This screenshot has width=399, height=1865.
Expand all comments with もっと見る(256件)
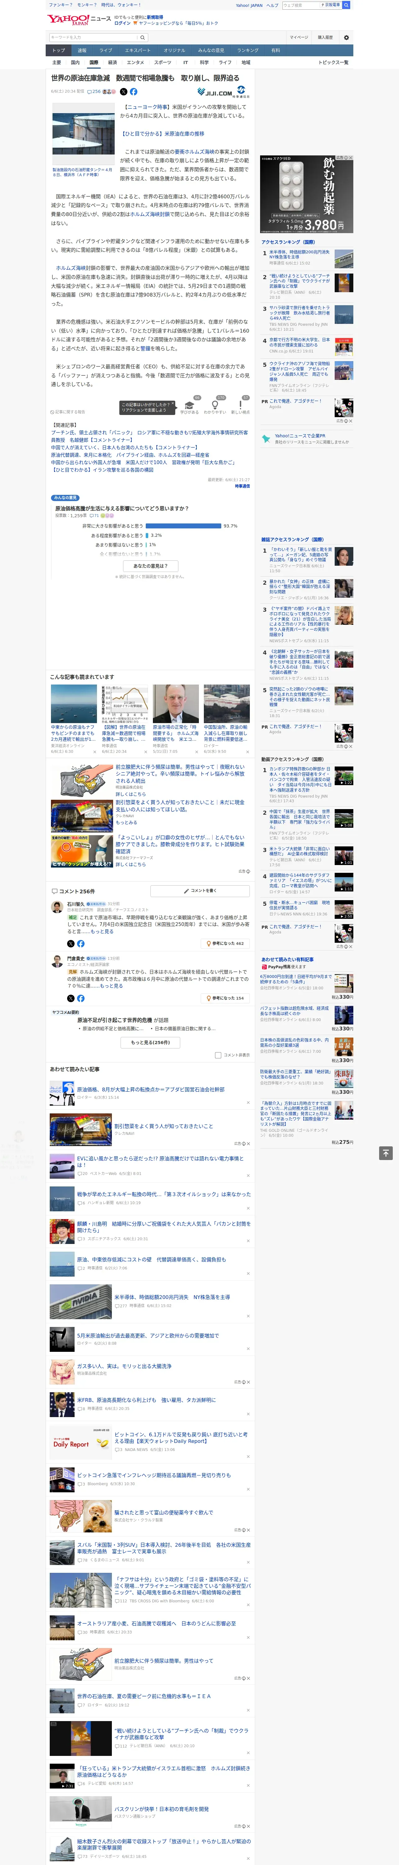tap(151, 1043)
